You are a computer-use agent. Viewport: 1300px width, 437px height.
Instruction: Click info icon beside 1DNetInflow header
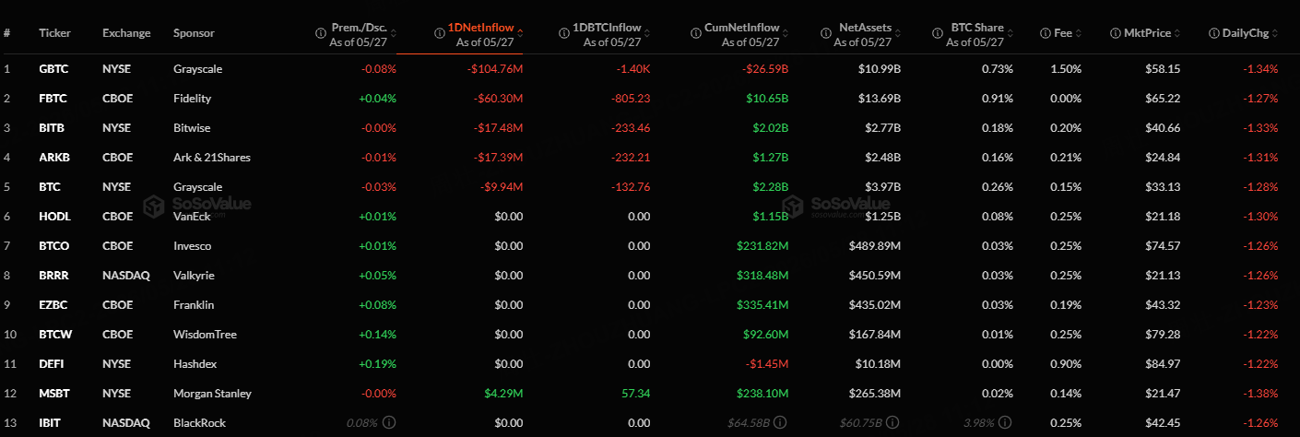click(441, 33)
